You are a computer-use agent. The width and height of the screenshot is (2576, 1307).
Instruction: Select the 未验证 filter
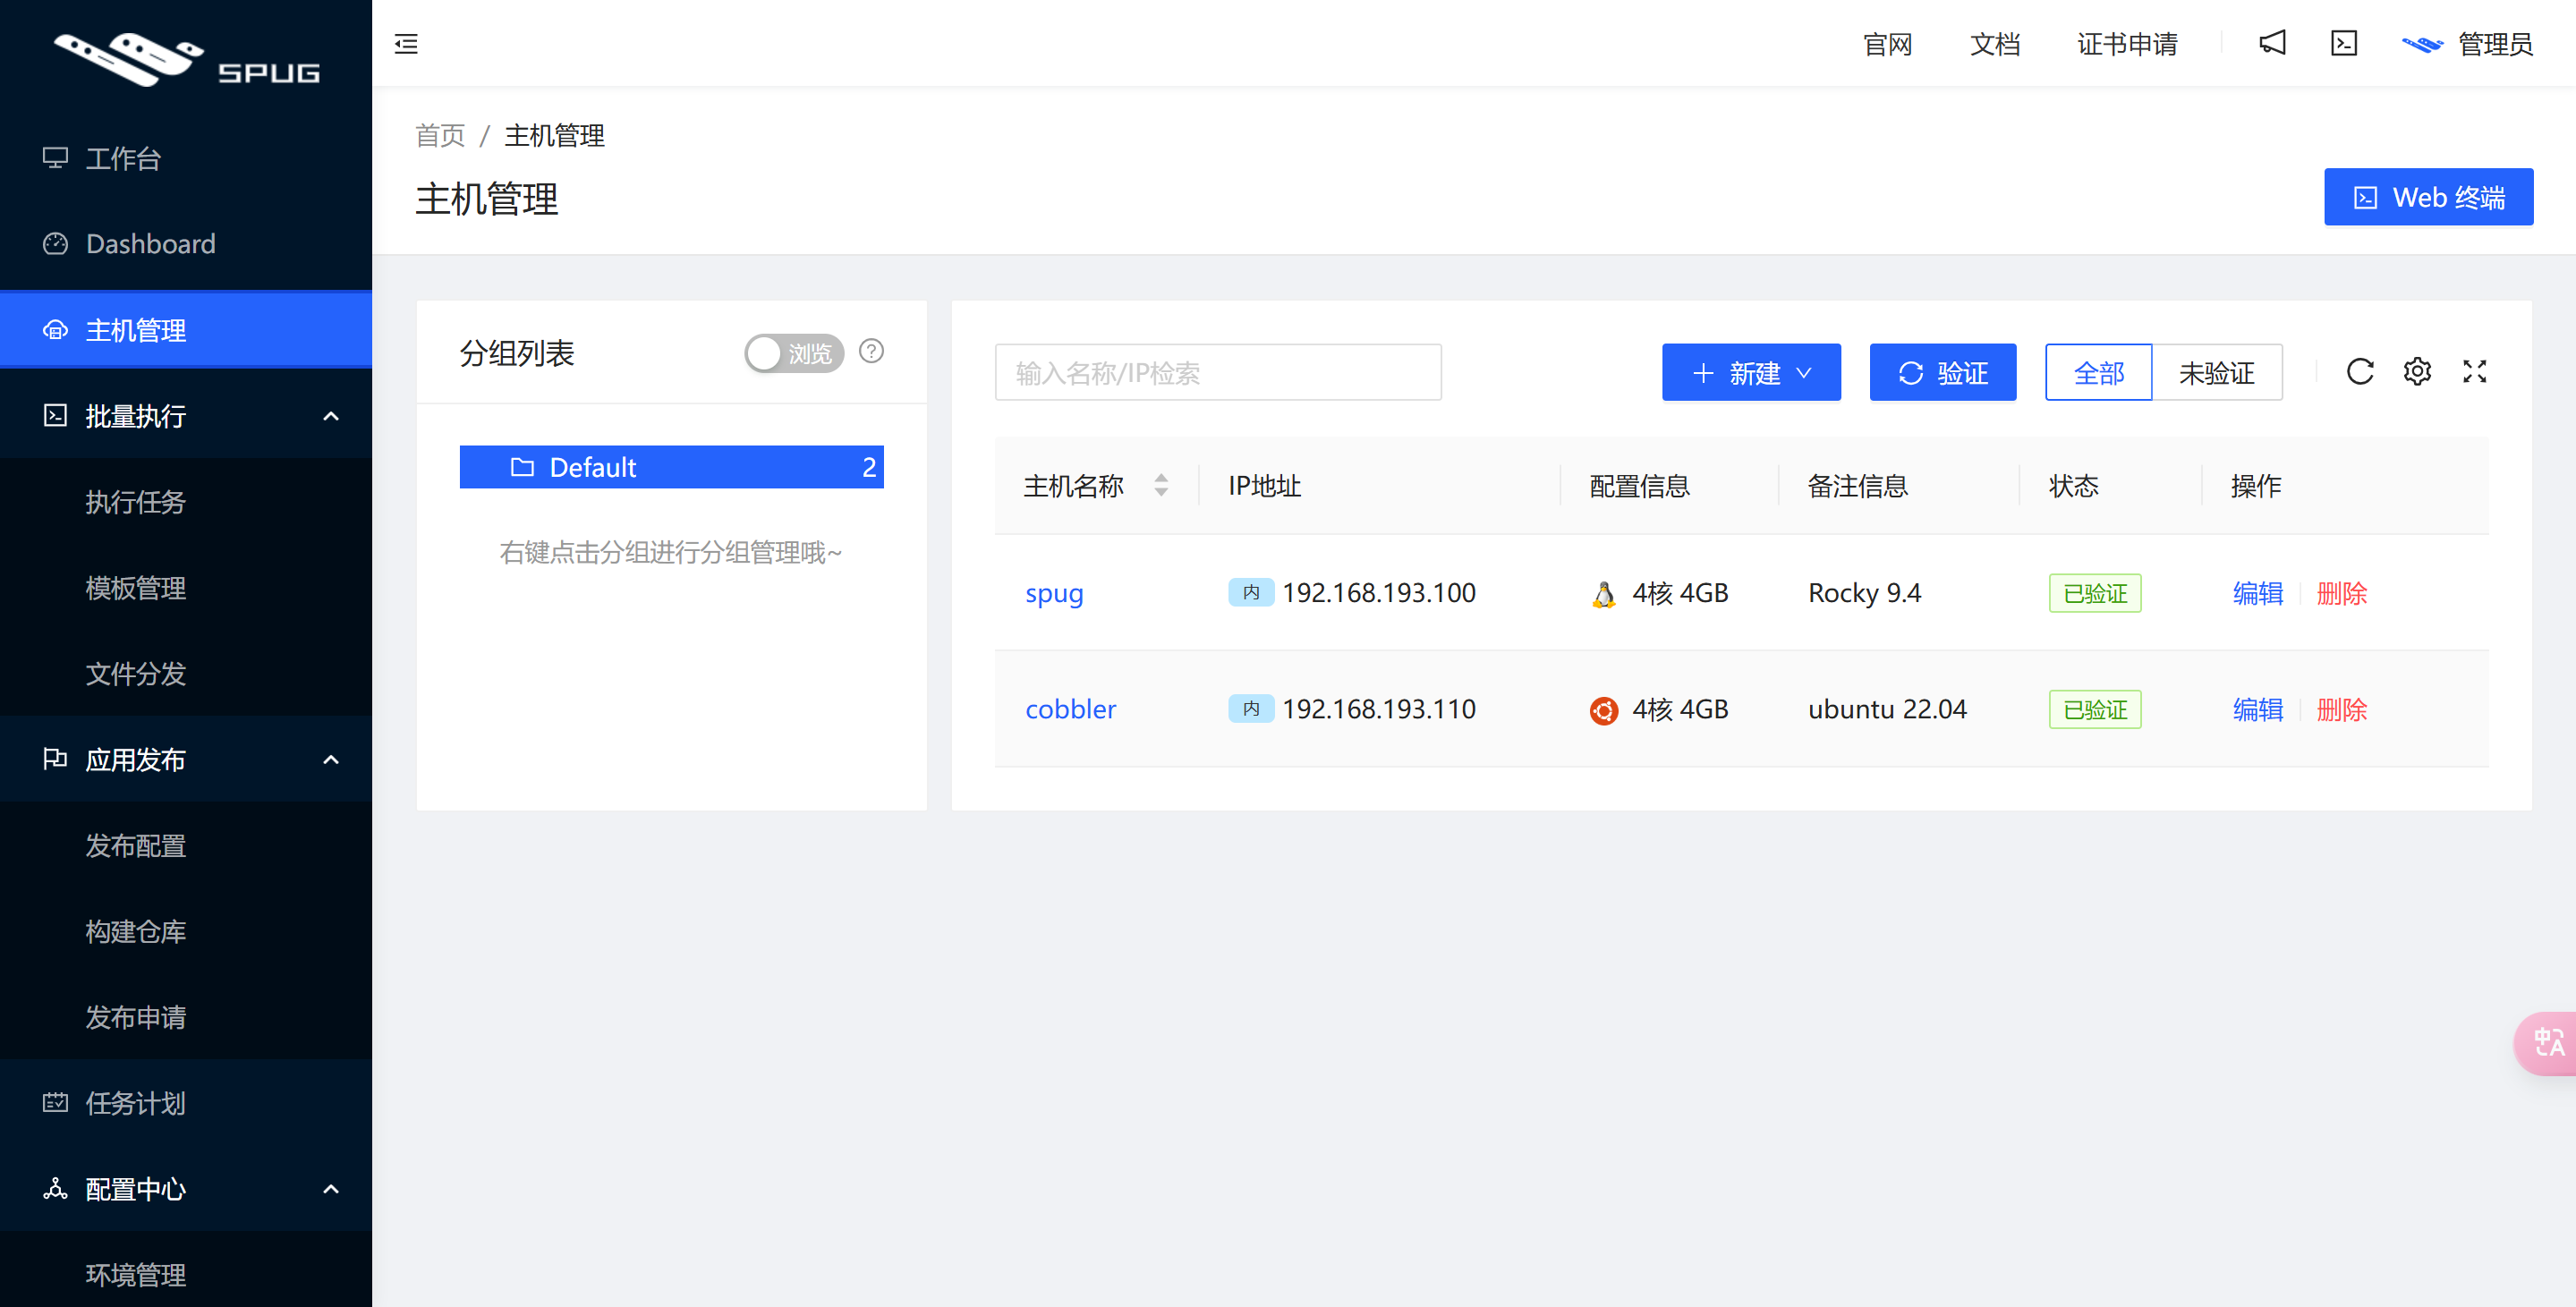click(2216, 373)
